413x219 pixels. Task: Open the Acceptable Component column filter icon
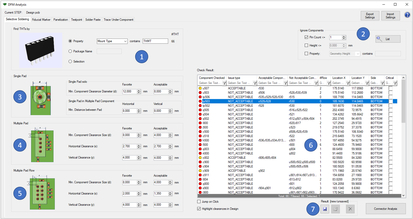(285, 83)
